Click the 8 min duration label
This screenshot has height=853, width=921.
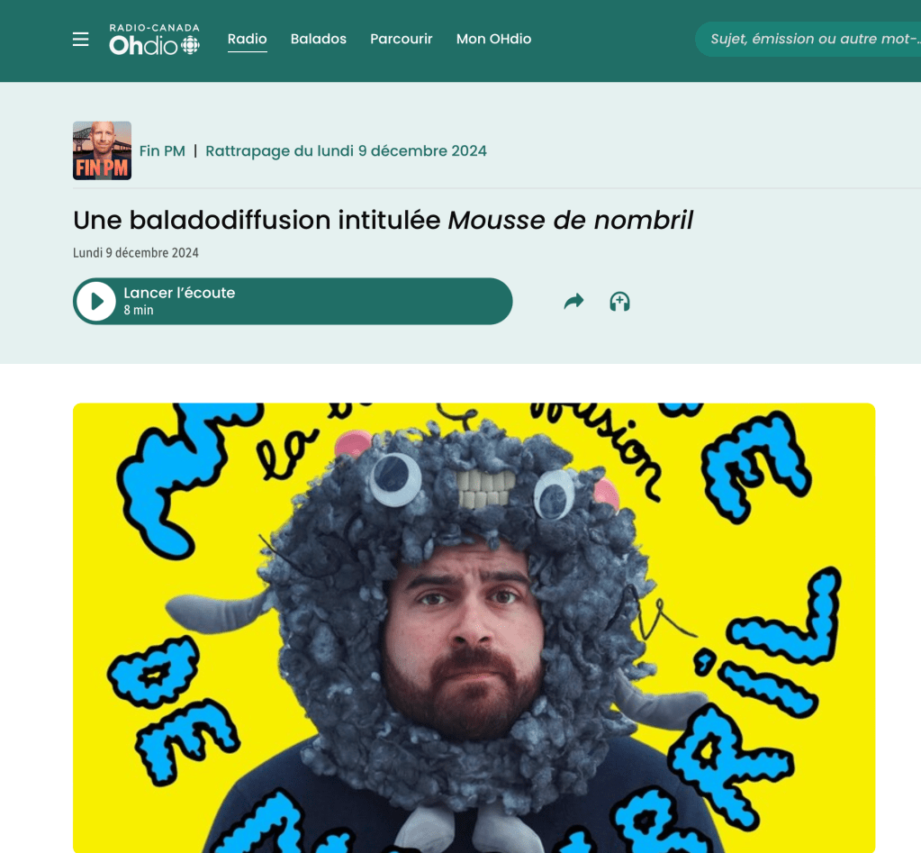[139, 310]
